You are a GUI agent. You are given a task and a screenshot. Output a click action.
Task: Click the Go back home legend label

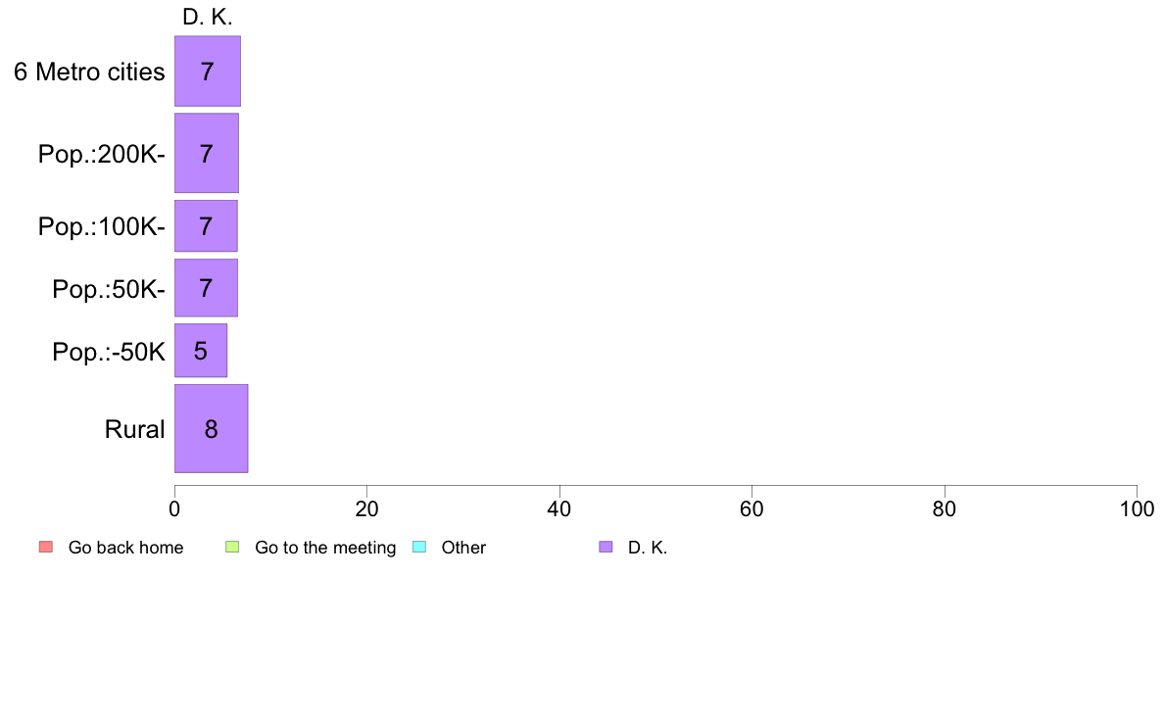click(x=125, y=548)
